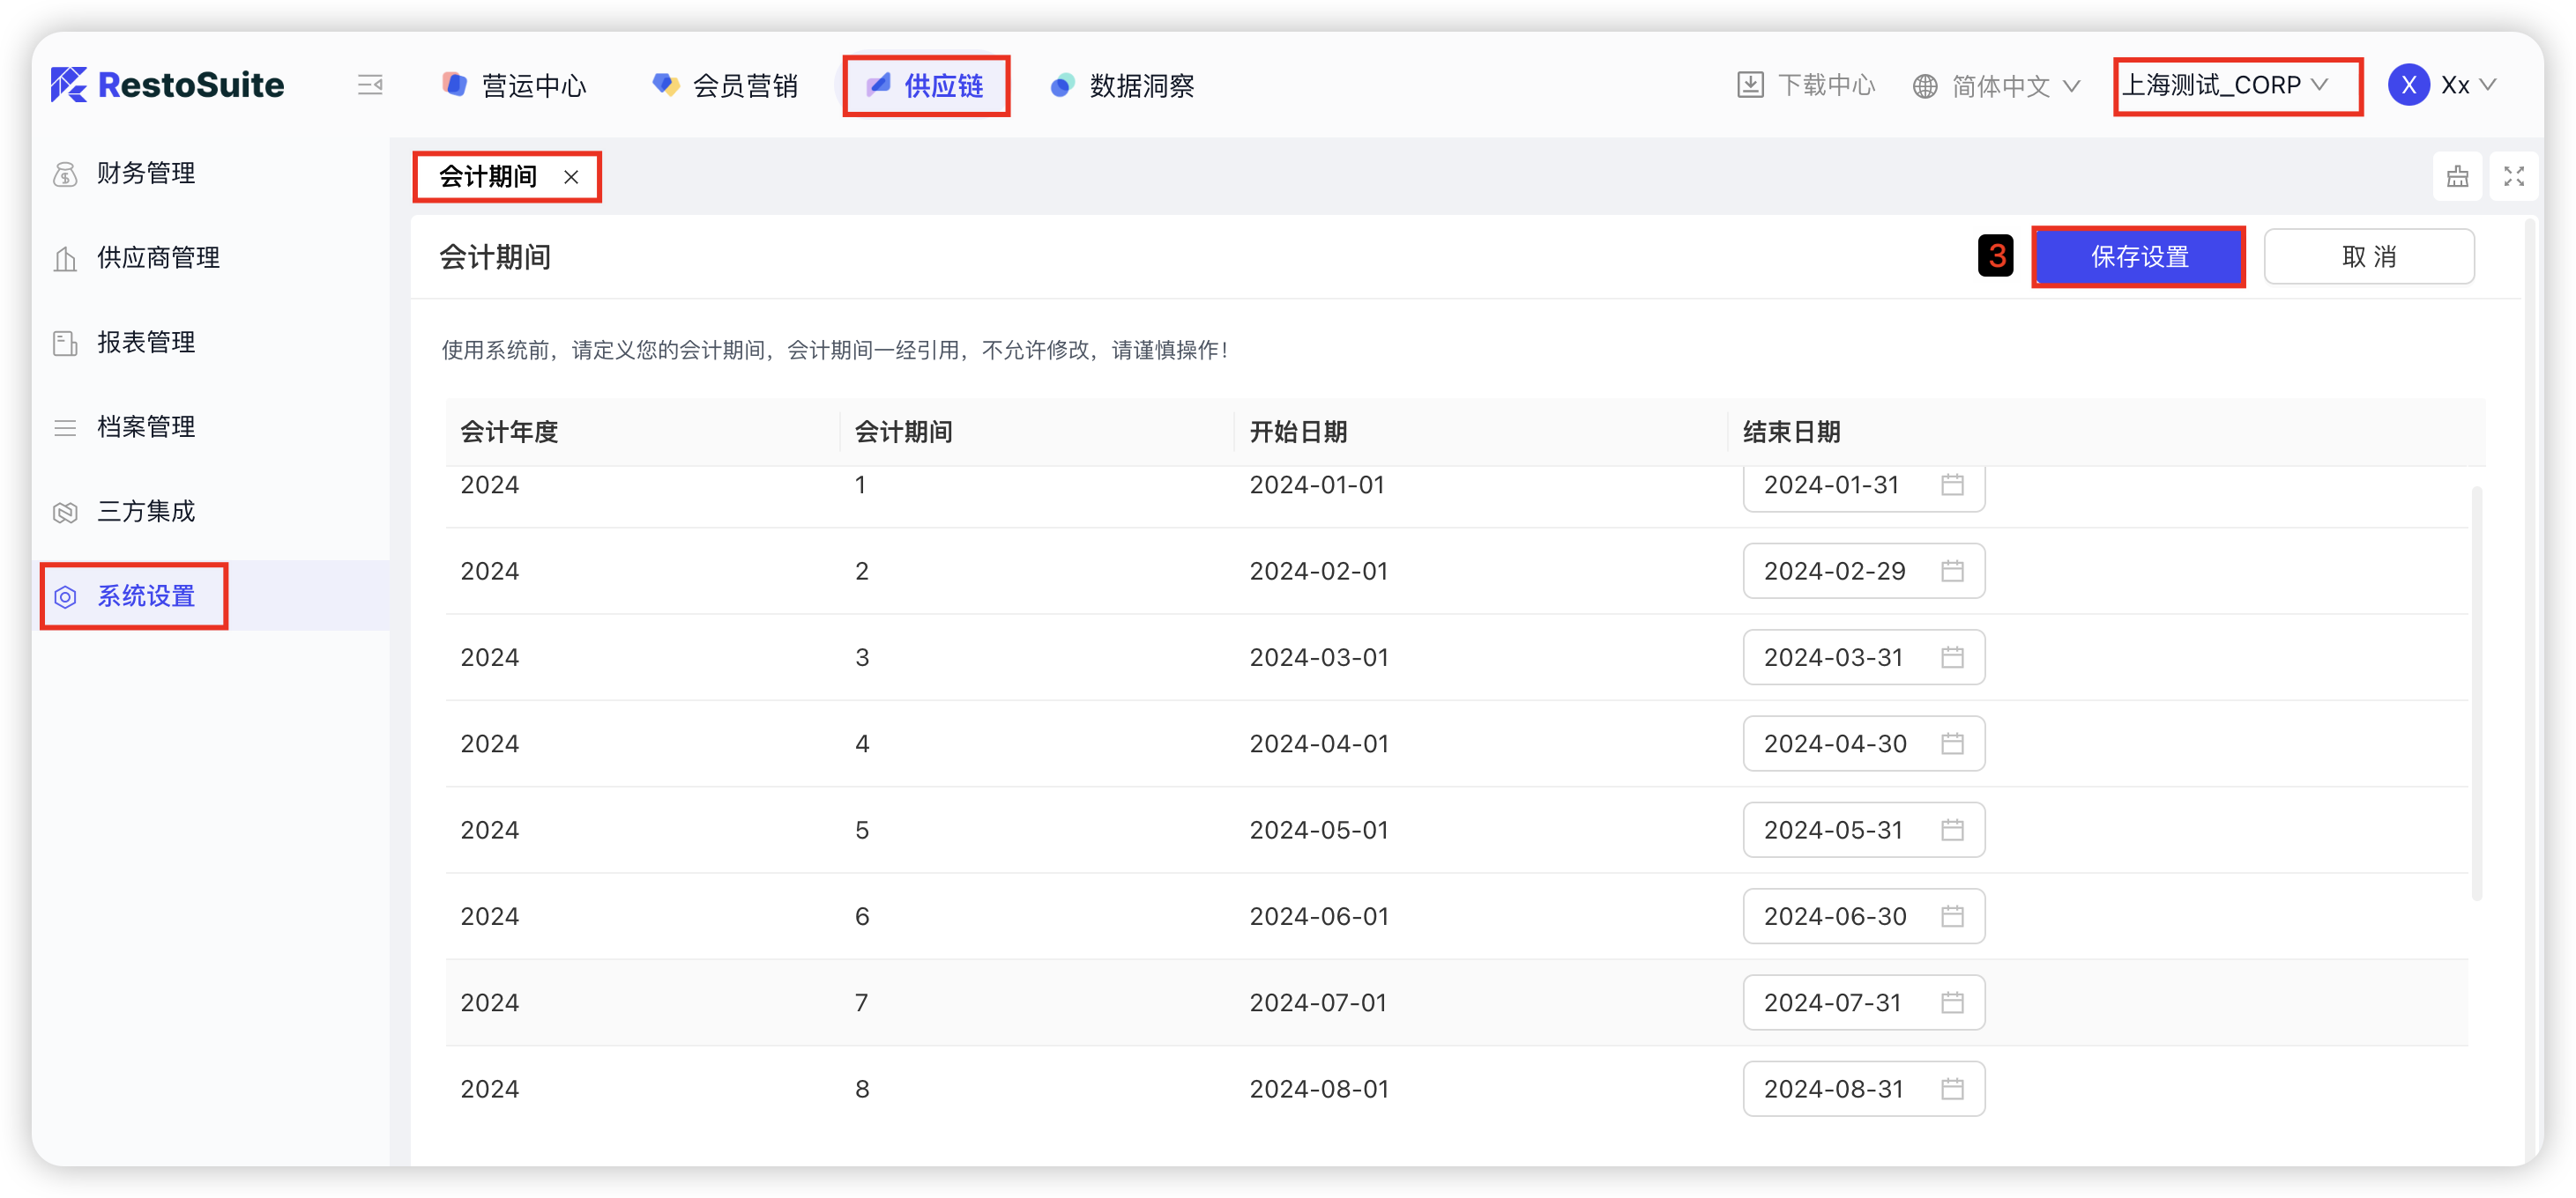Viewport: 2576px width, 1198px height.
Task: Click the fullscreen expand icon
Action: pos(2513,177)
